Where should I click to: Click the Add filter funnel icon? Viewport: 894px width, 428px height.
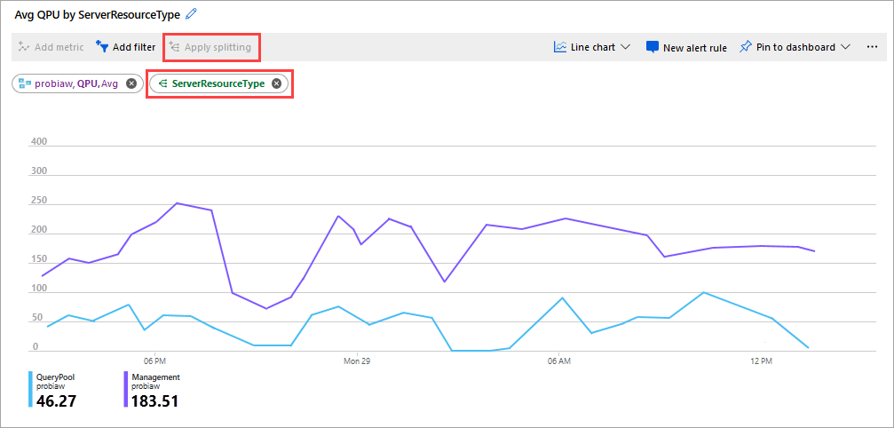[102, 47]
